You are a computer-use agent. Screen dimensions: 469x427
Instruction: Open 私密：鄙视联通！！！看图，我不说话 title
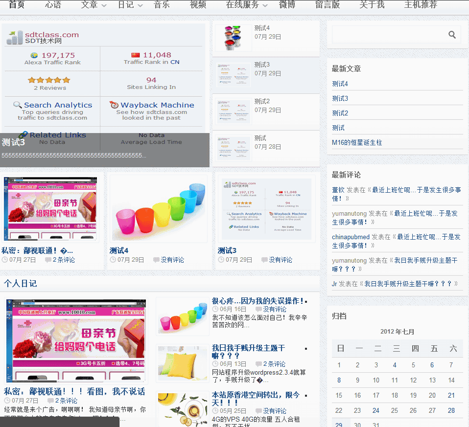click(74, 391)
